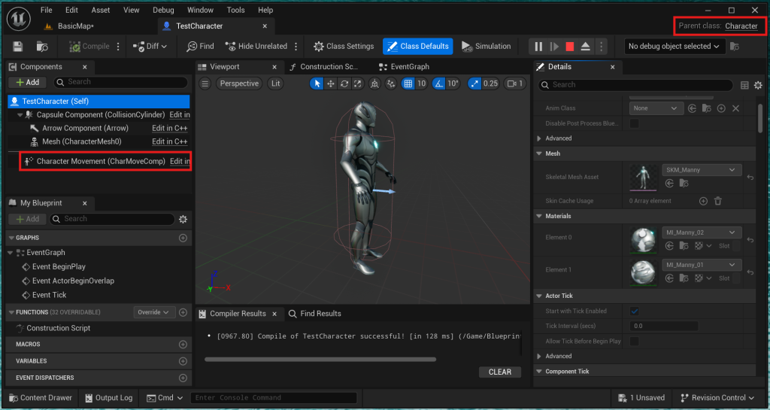This screenshot has width=770, height=410.
Task: Collapse the Capsule Component tree node
Action: pos(20,115)
